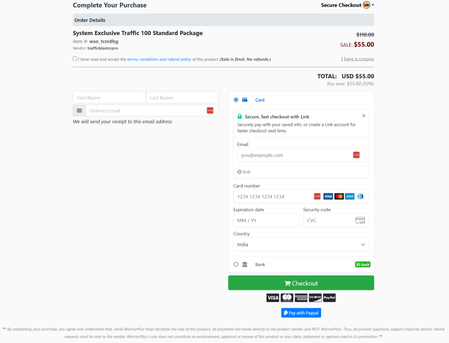
Task: Click the bank building icon beside Bank option
Action: (x=245, y=264)
